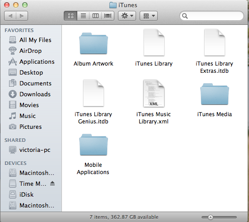Open the gear Action menu
Screen dimensions: 249x222
[127, 16]
